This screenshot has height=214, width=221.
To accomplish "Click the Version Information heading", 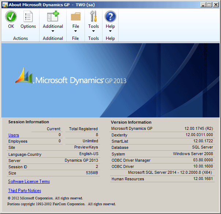I will coord(131,122).
